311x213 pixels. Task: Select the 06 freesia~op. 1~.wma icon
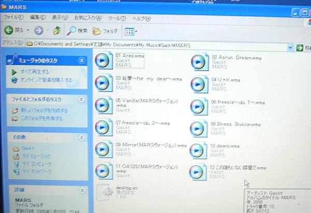coord(199,106)
